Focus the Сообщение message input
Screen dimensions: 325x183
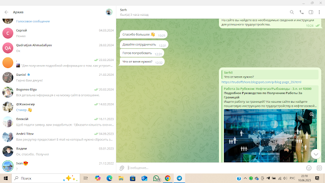(x=215, y=168)
